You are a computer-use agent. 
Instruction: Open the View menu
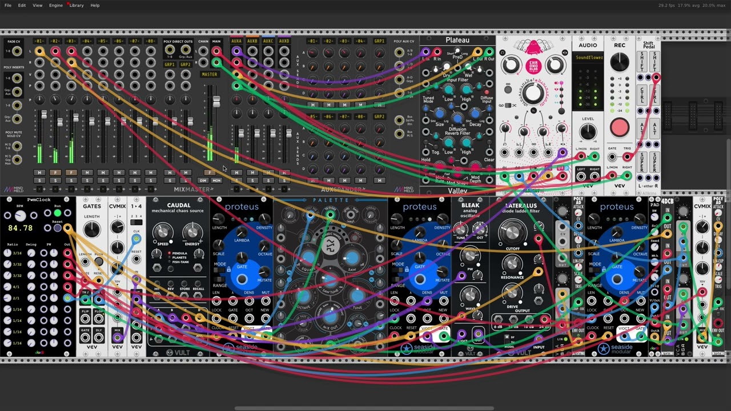[37, 5]
